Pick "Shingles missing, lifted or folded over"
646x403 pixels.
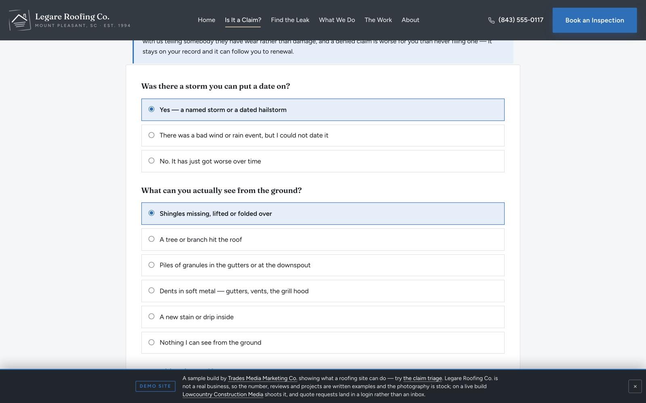[323, 214]
